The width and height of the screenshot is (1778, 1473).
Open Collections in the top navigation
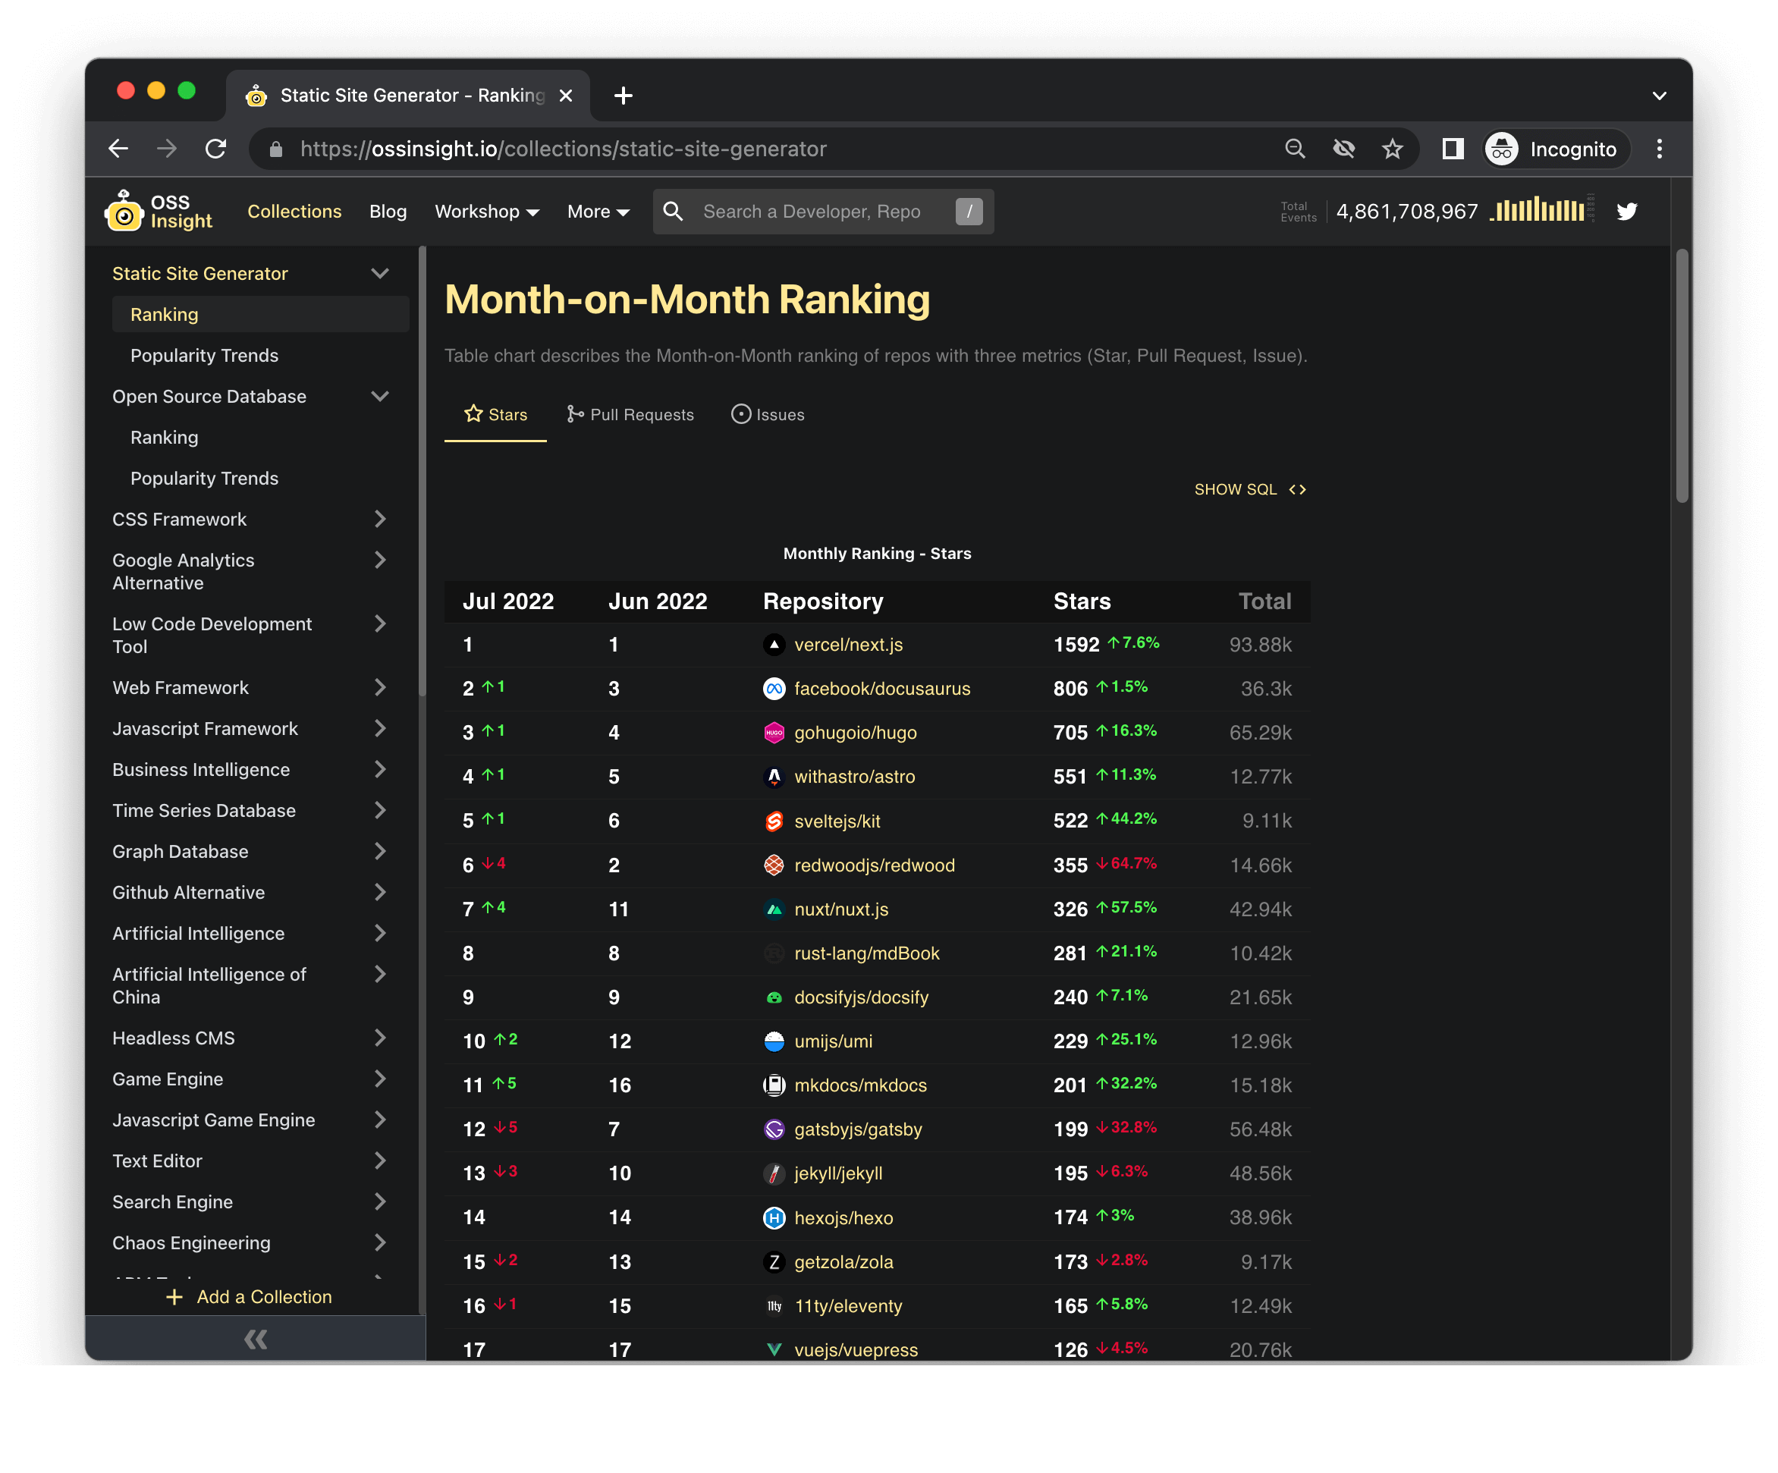(294, 212)
